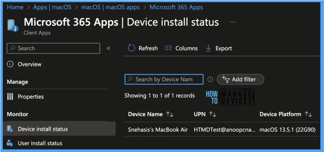324x152 pixels.
Task: Click magnifier icon in Search by Device Name
Action: 130,79
